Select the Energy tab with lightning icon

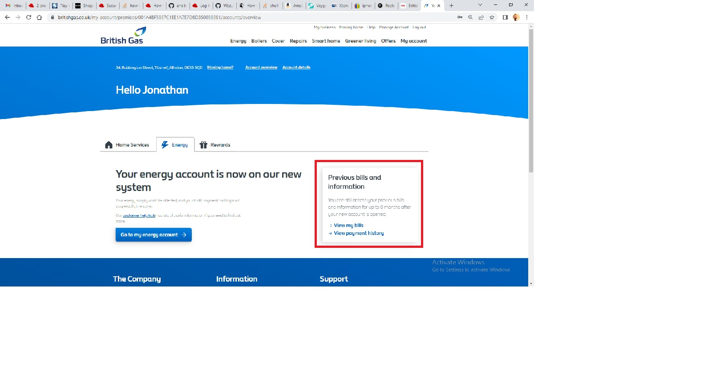point(175,145)
